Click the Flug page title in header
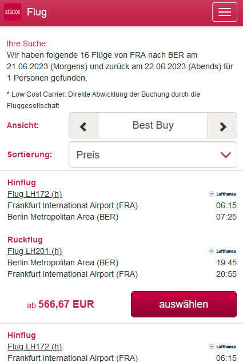 point(37,12)
